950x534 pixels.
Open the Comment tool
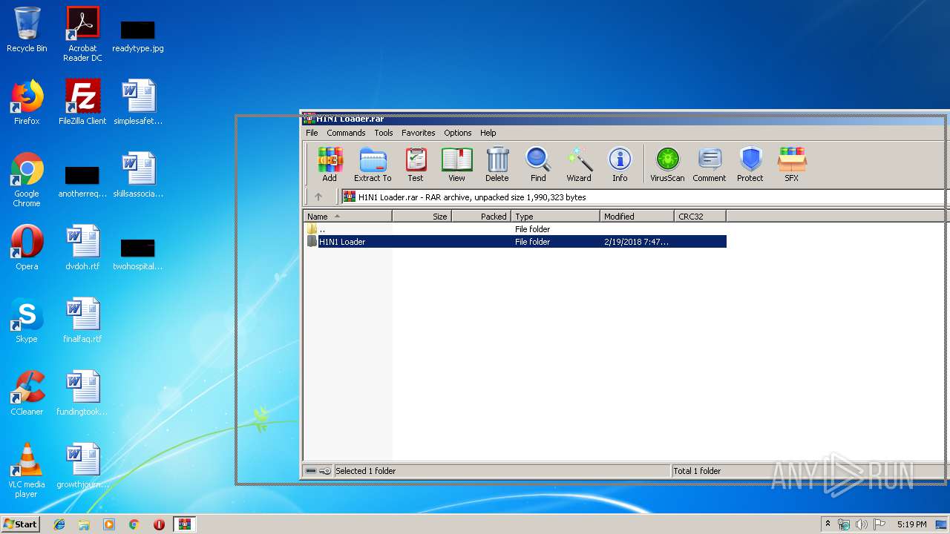coord(710,164)
